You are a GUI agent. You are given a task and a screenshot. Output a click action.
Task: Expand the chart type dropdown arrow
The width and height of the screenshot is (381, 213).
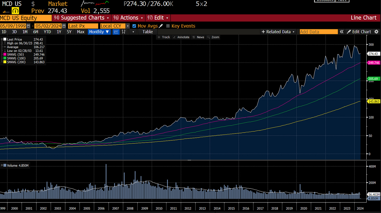133,32
